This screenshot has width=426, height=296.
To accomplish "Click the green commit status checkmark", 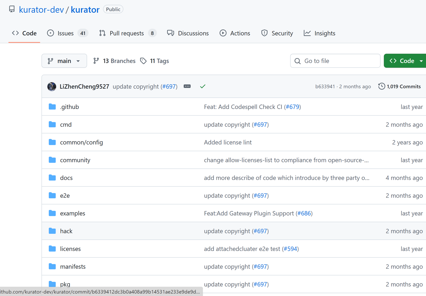I will tap(203, 86).
